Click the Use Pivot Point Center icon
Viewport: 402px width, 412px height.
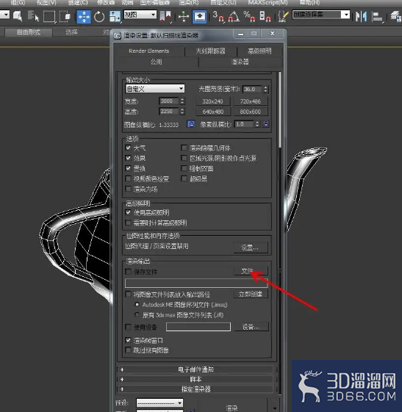pos(165,17)
